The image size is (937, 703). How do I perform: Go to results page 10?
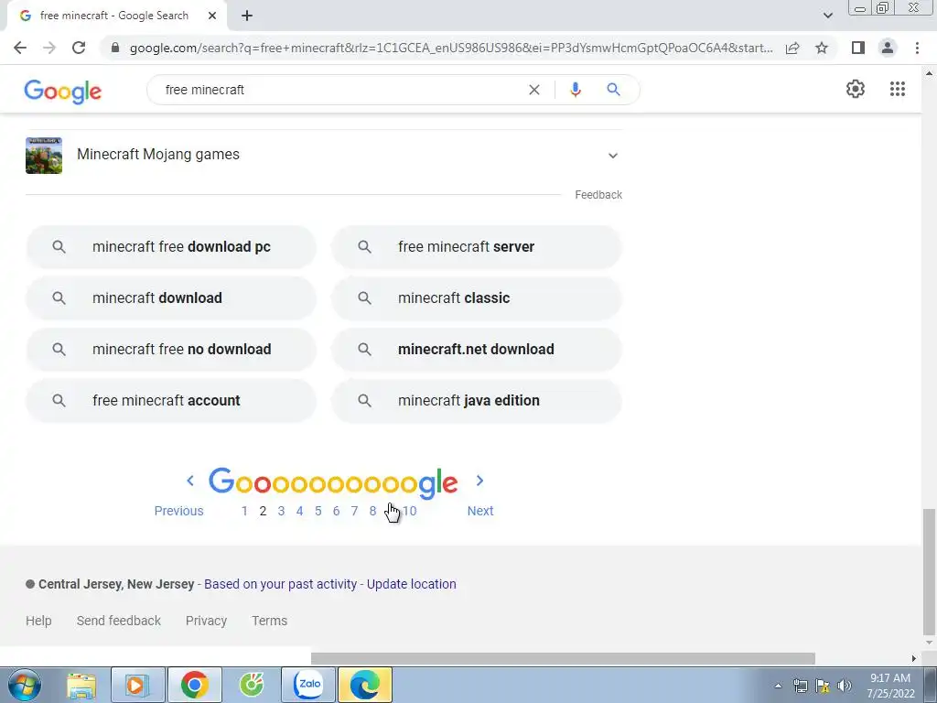point(409,511)
